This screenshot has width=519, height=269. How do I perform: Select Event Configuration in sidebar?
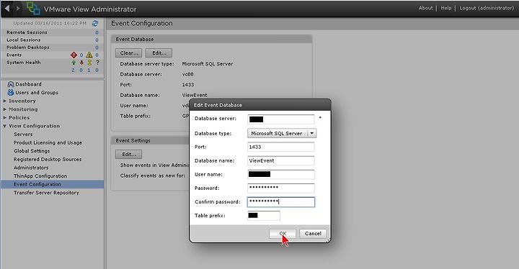53,184
